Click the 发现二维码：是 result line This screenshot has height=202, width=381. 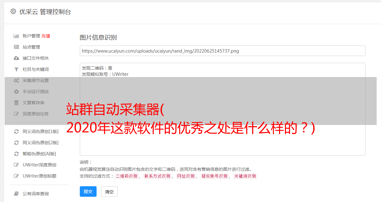tap(97, 68)
